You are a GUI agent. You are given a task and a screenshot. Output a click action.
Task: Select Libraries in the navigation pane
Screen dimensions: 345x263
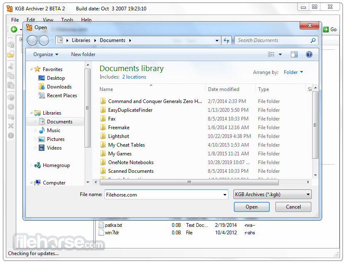[x=52, y=113]
